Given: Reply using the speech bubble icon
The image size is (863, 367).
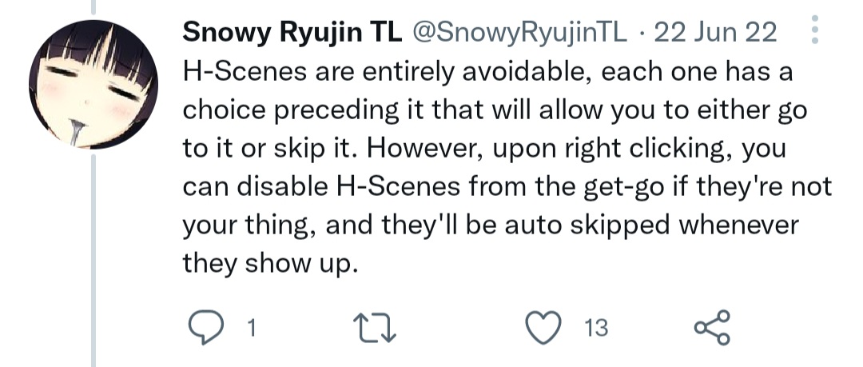Looking at the screenshot, I should [205, 327].
